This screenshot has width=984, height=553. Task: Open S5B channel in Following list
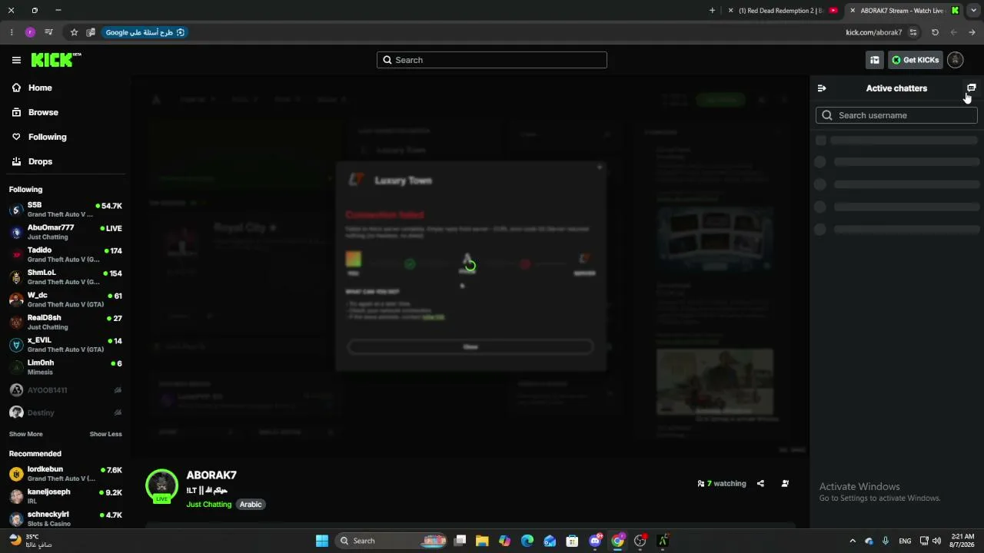pos(65,210)
